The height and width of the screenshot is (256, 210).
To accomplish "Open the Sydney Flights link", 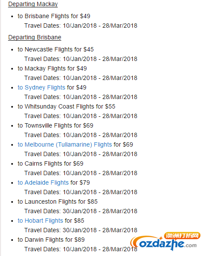I will [x=41, y=87].
